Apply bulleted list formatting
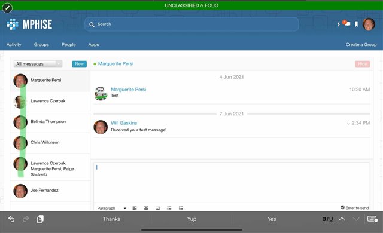383x233 pixels. tap(169, 208)
